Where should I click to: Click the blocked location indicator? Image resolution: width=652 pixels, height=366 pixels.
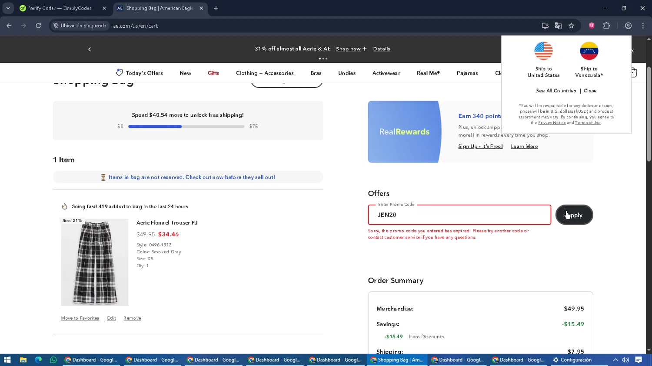click(80, 26)
